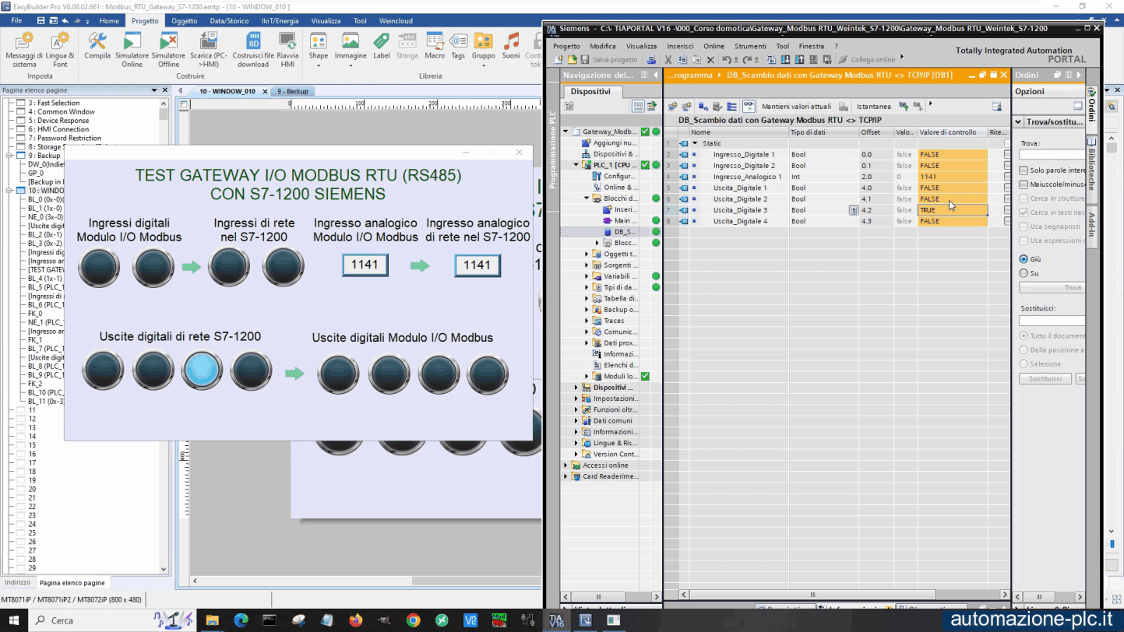Open the Tags library icon

[458, 47]
